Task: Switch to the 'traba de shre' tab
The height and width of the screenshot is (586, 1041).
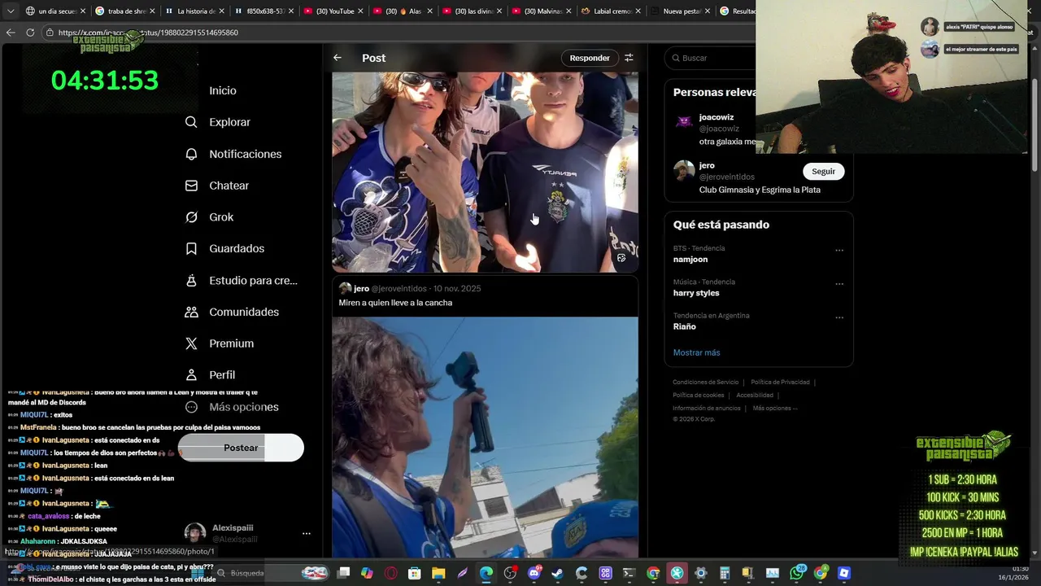Action: (x=124, y=11)
